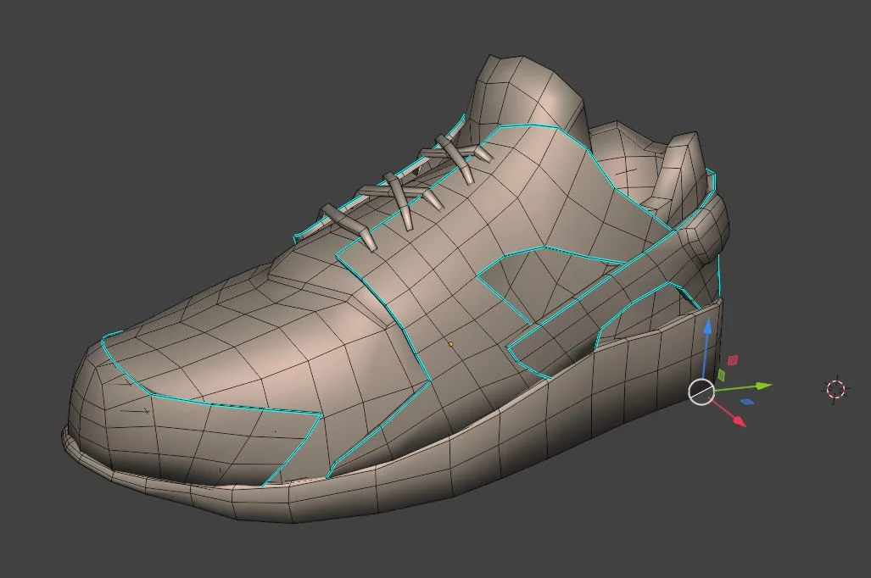Click the tongue of the sneaker
This screenshot has width=871, height=578.
tap(517, 93)
